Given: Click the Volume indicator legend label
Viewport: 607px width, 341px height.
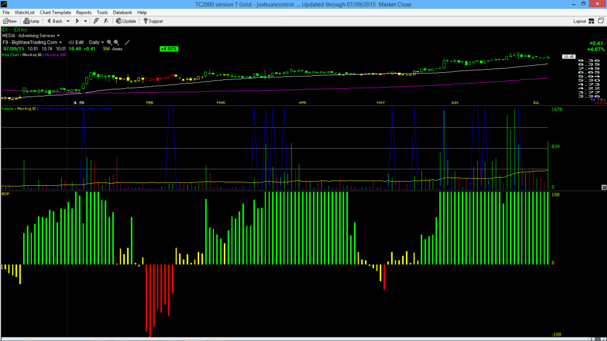Looking at the screenshot, I should pos(8,109).
